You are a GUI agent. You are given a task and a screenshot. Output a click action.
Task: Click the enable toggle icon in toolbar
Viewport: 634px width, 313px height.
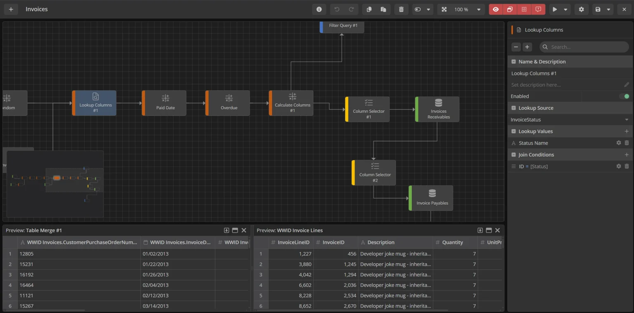[x=418, y=9]
